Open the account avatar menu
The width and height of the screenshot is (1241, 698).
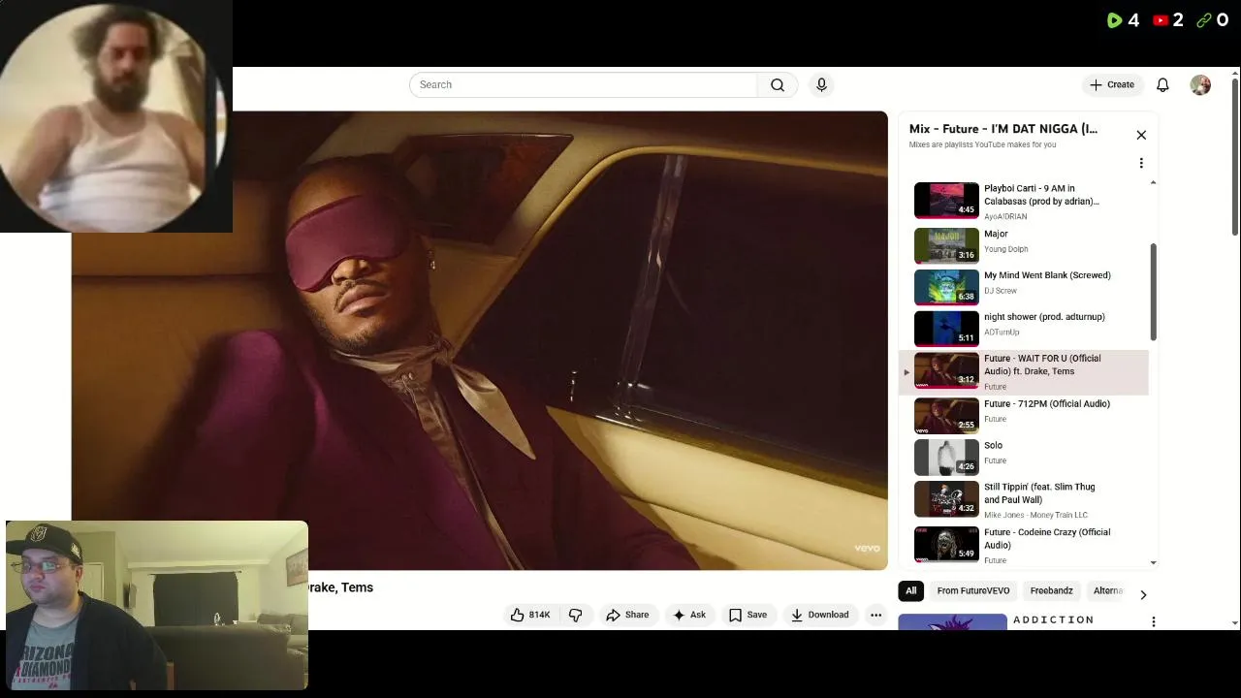[x=1200, y=85]
